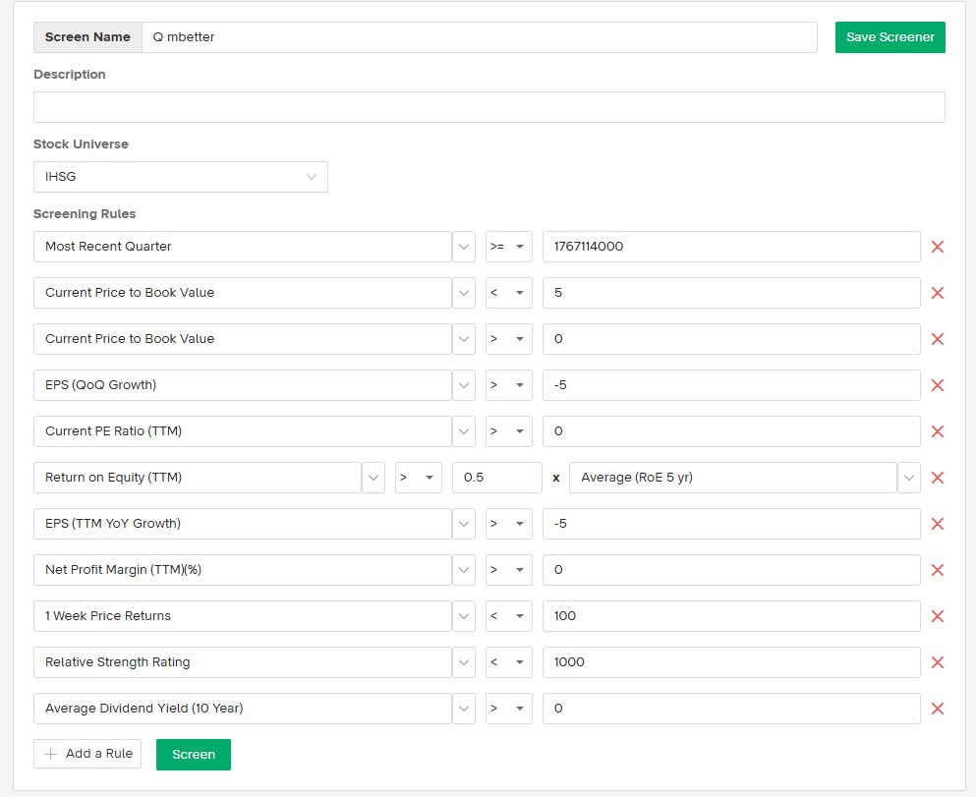This screenshot has width=976, height=797.
Task: Expand metric chooser for 1 Week Price Returns
Action: (x=464, y=616)
